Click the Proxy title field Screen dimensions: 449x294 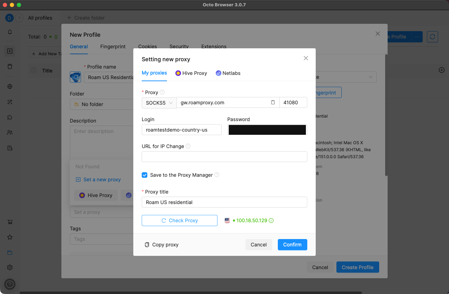tap(224, 202)
